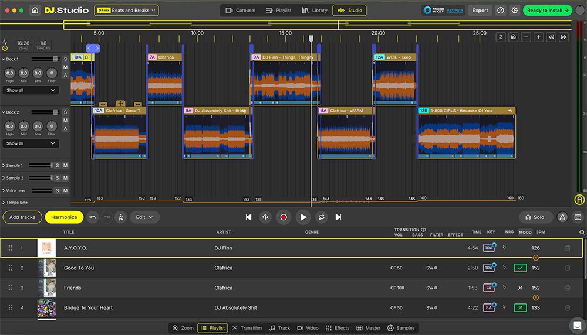Expand the Sample 2 lane

4,178
